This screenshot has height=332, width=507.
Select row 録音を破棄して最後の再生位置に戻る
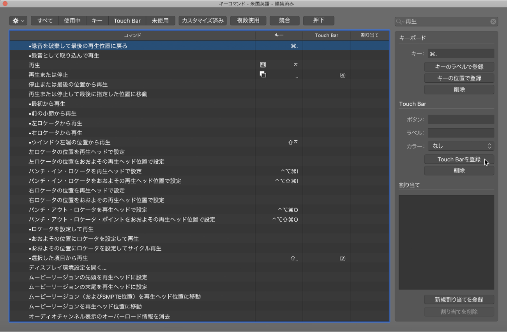[199, 46]
